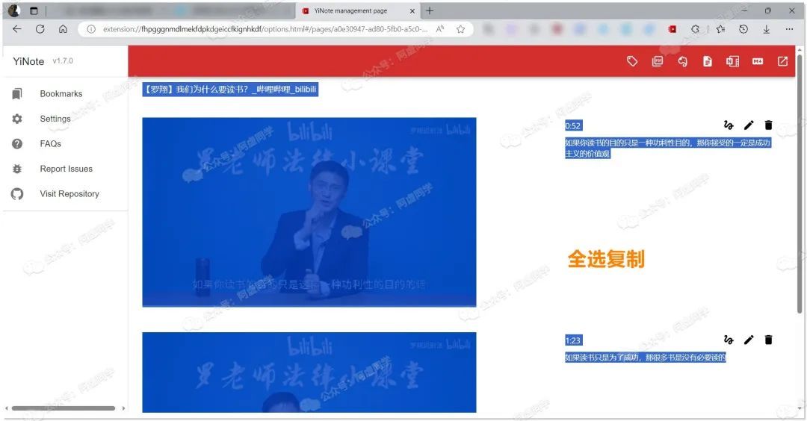
Task: Click the note text 如果读书只是为了成功
Action: (646, 358)
